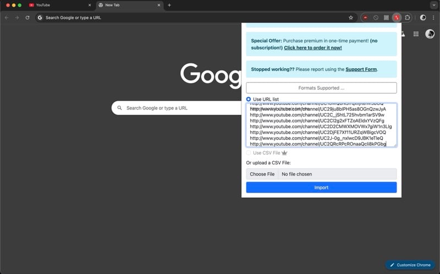Go back to the previous page
Image resolution: width=440 pixels, height=274 pixels.
(7, 18)
